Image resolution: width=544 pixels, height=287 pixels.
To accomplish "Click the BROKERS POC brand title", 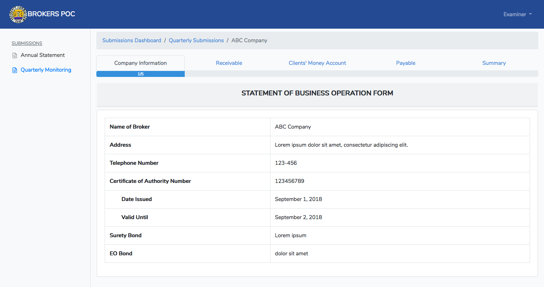I will coord(51,14).
